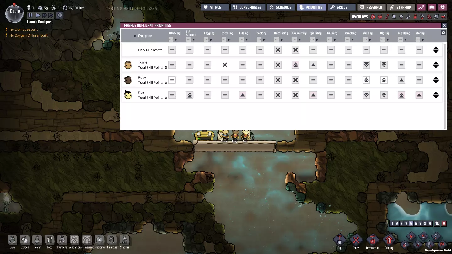Toggle Turner's Doctoring priority
Viewport: 452px width, 254px height.
[225, 65]
